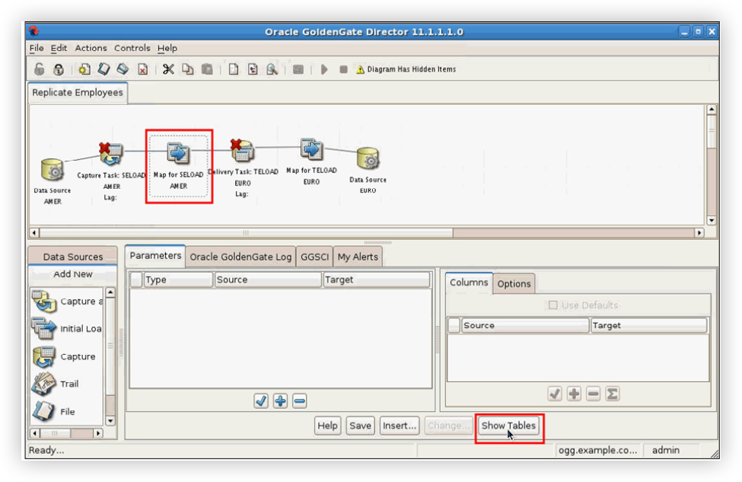Select the Map for TELOAD node
The width and height of the screenshot is (742, 482).
click(311, 149)
